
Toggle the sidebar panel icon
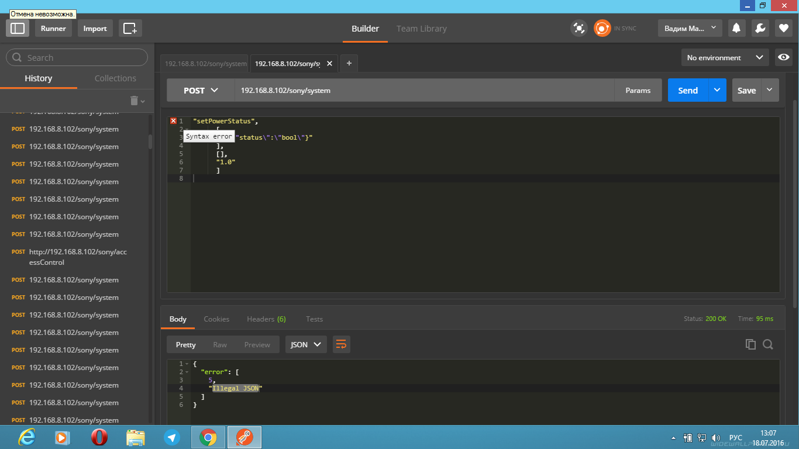tap(18, 28)
